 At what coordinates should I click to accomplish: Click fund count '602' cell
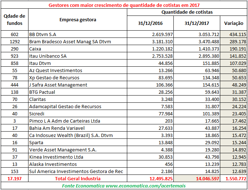point(14,34)
